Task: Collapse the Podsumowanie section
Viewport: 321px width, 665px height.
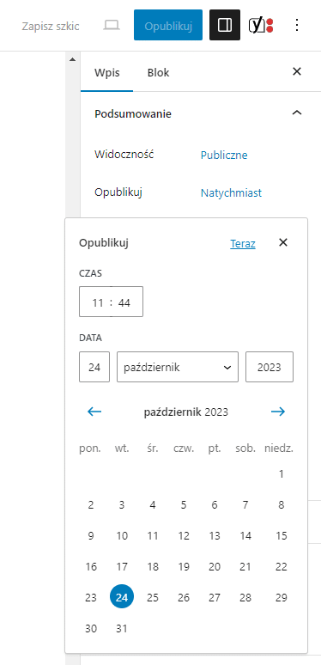Action: click(297, 113)
